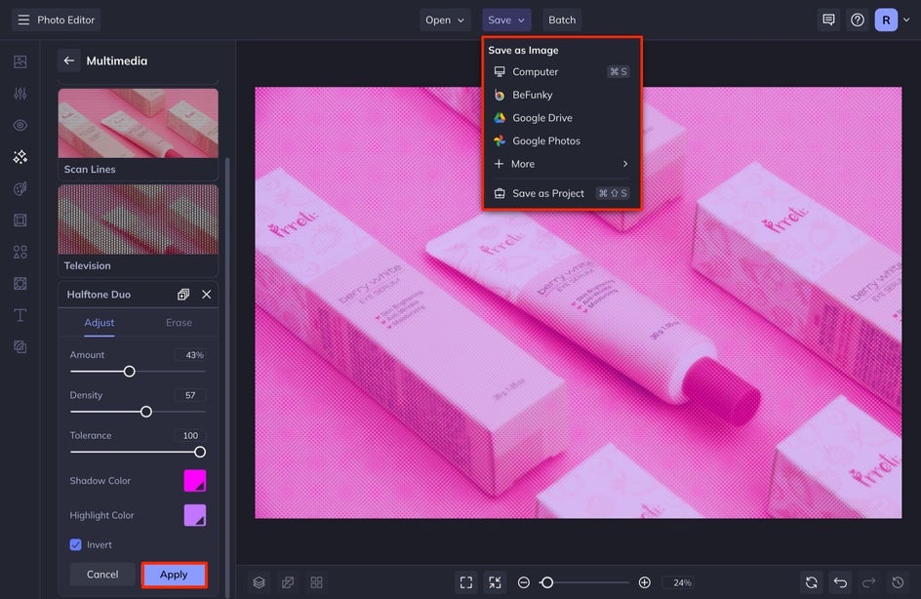Click the undo arrow button
The height and width of the screenshot is (599, 921).
point(840,582)
